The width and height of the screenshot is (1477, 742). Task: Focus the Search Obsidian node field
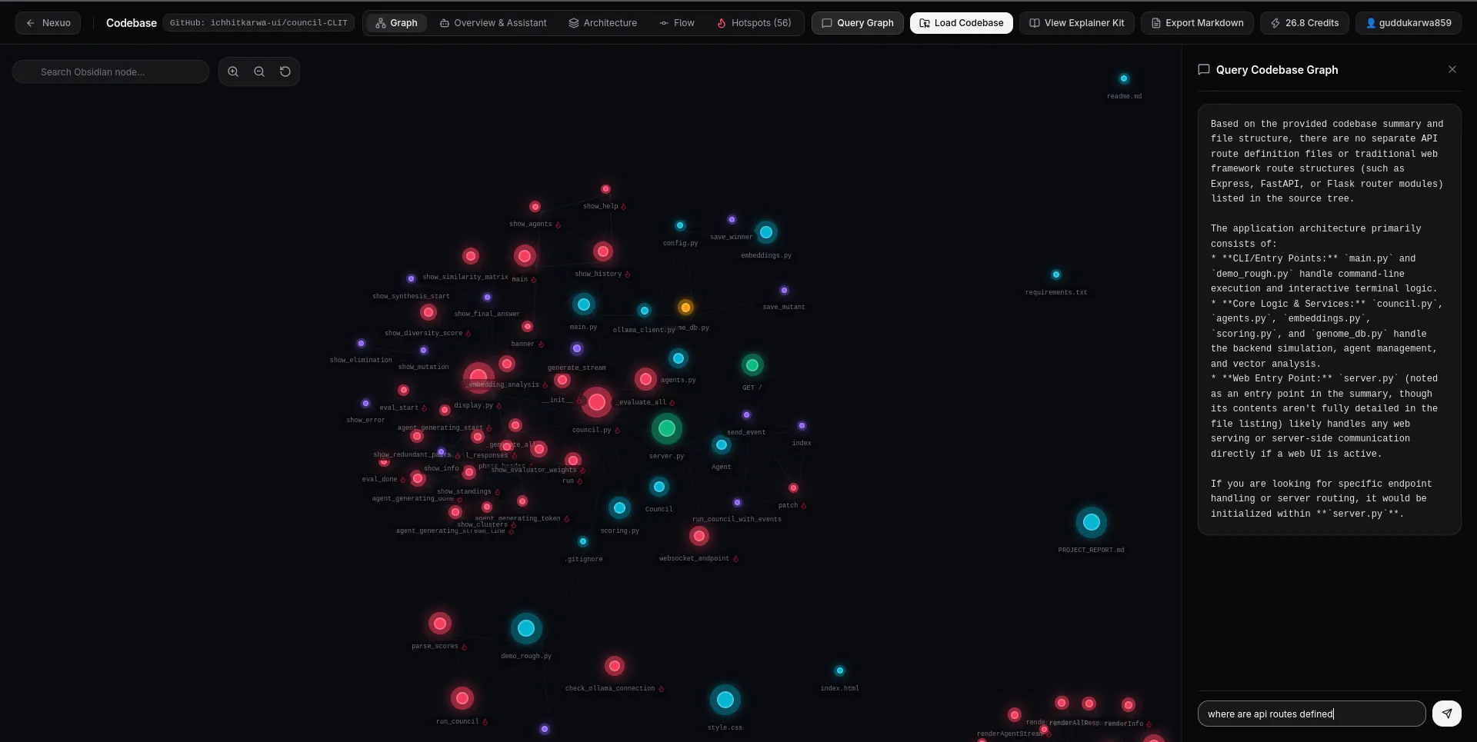point(111,72)
